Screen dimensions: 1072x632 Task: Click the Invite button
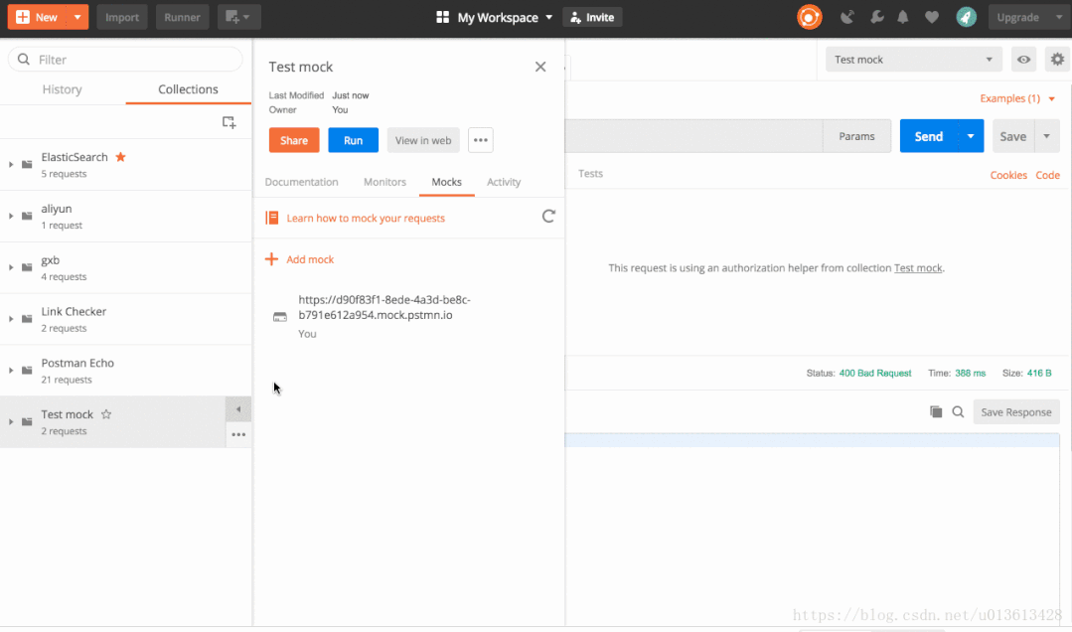[592, 17]
